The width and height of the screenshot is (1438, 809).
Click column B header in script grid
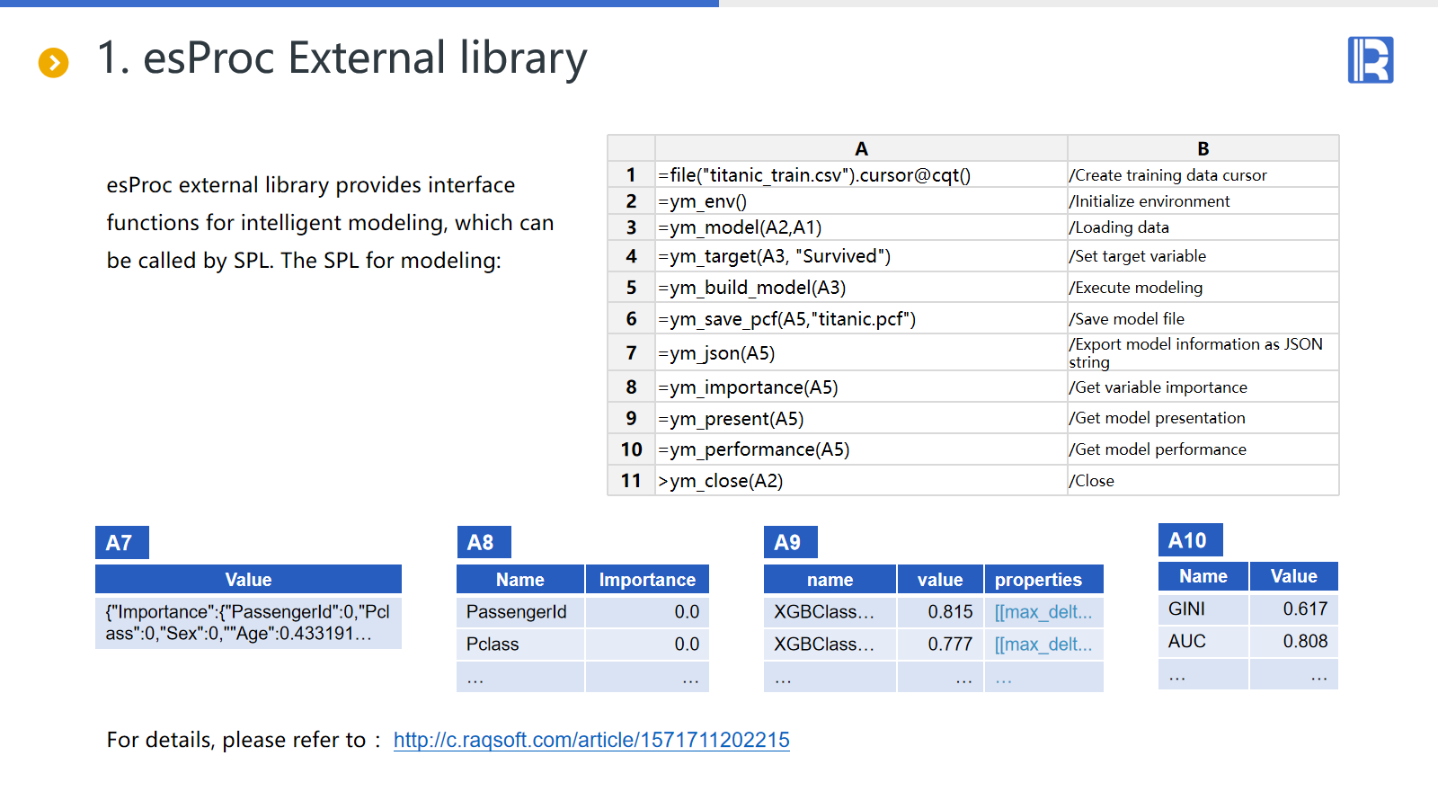pyautogui.click(x=1203, y=148)
